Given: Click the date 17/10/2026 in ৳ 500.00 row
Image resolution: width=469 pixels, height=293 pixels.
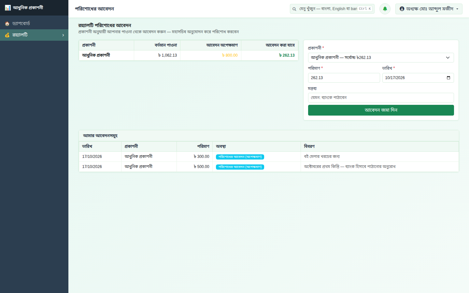Looking at the screenshot, I should pos(92,167).
